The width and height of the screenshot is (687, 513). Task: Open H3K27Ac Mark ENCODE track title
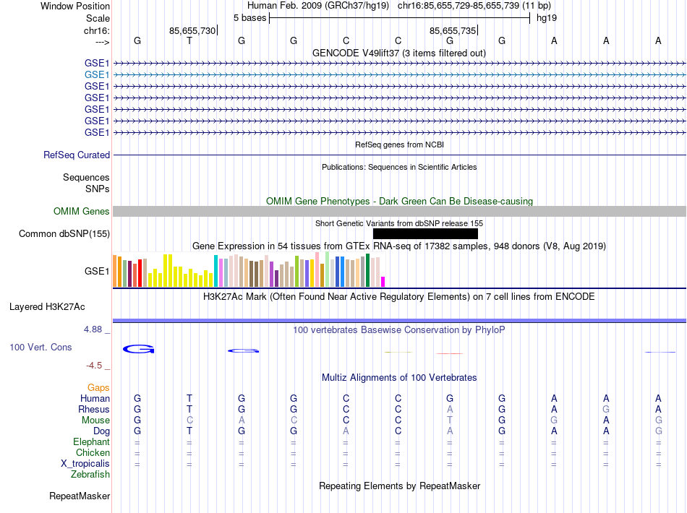click(399, 296)
